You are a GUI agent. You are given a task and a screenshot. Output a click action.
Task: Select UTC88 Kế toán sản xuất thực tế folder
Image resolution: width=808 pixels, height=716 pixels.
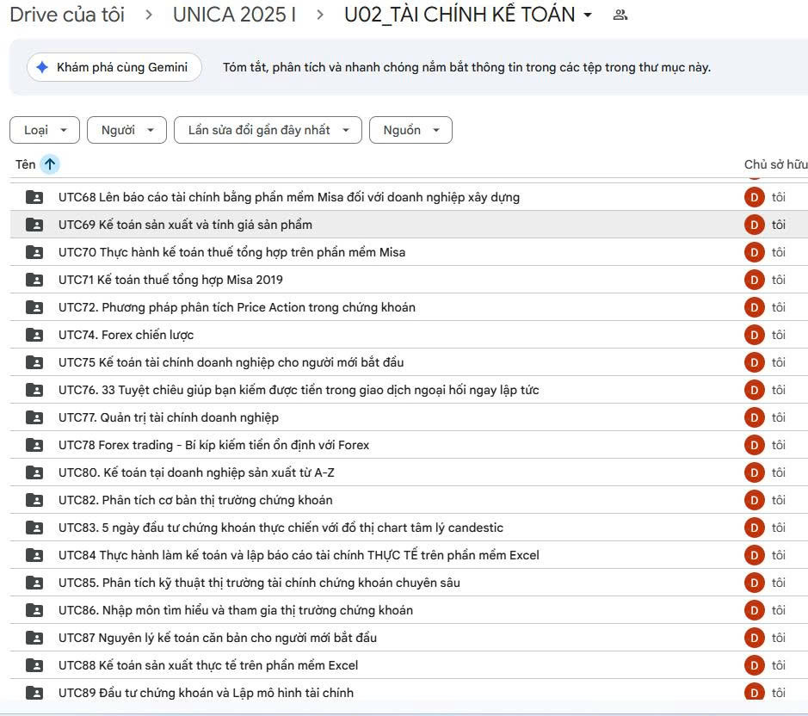coord(208,665)
